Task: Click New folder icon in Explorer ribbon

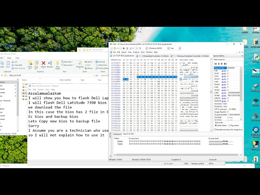Action: tap(58, 63)
